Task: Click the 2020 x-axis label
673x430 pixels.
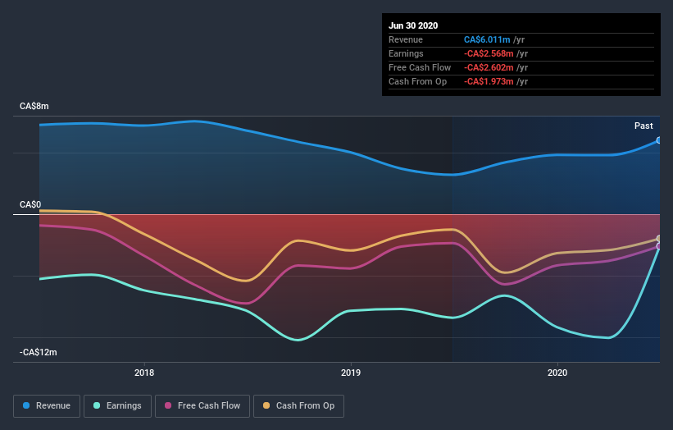Action: coord(557,373)
